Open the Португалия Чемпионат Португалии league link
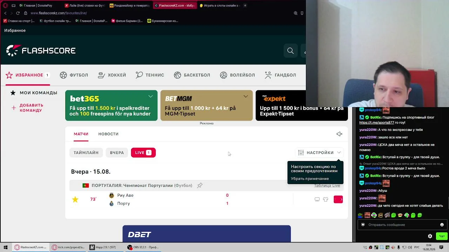Screen dimensions: 449x252 [142, 185]
